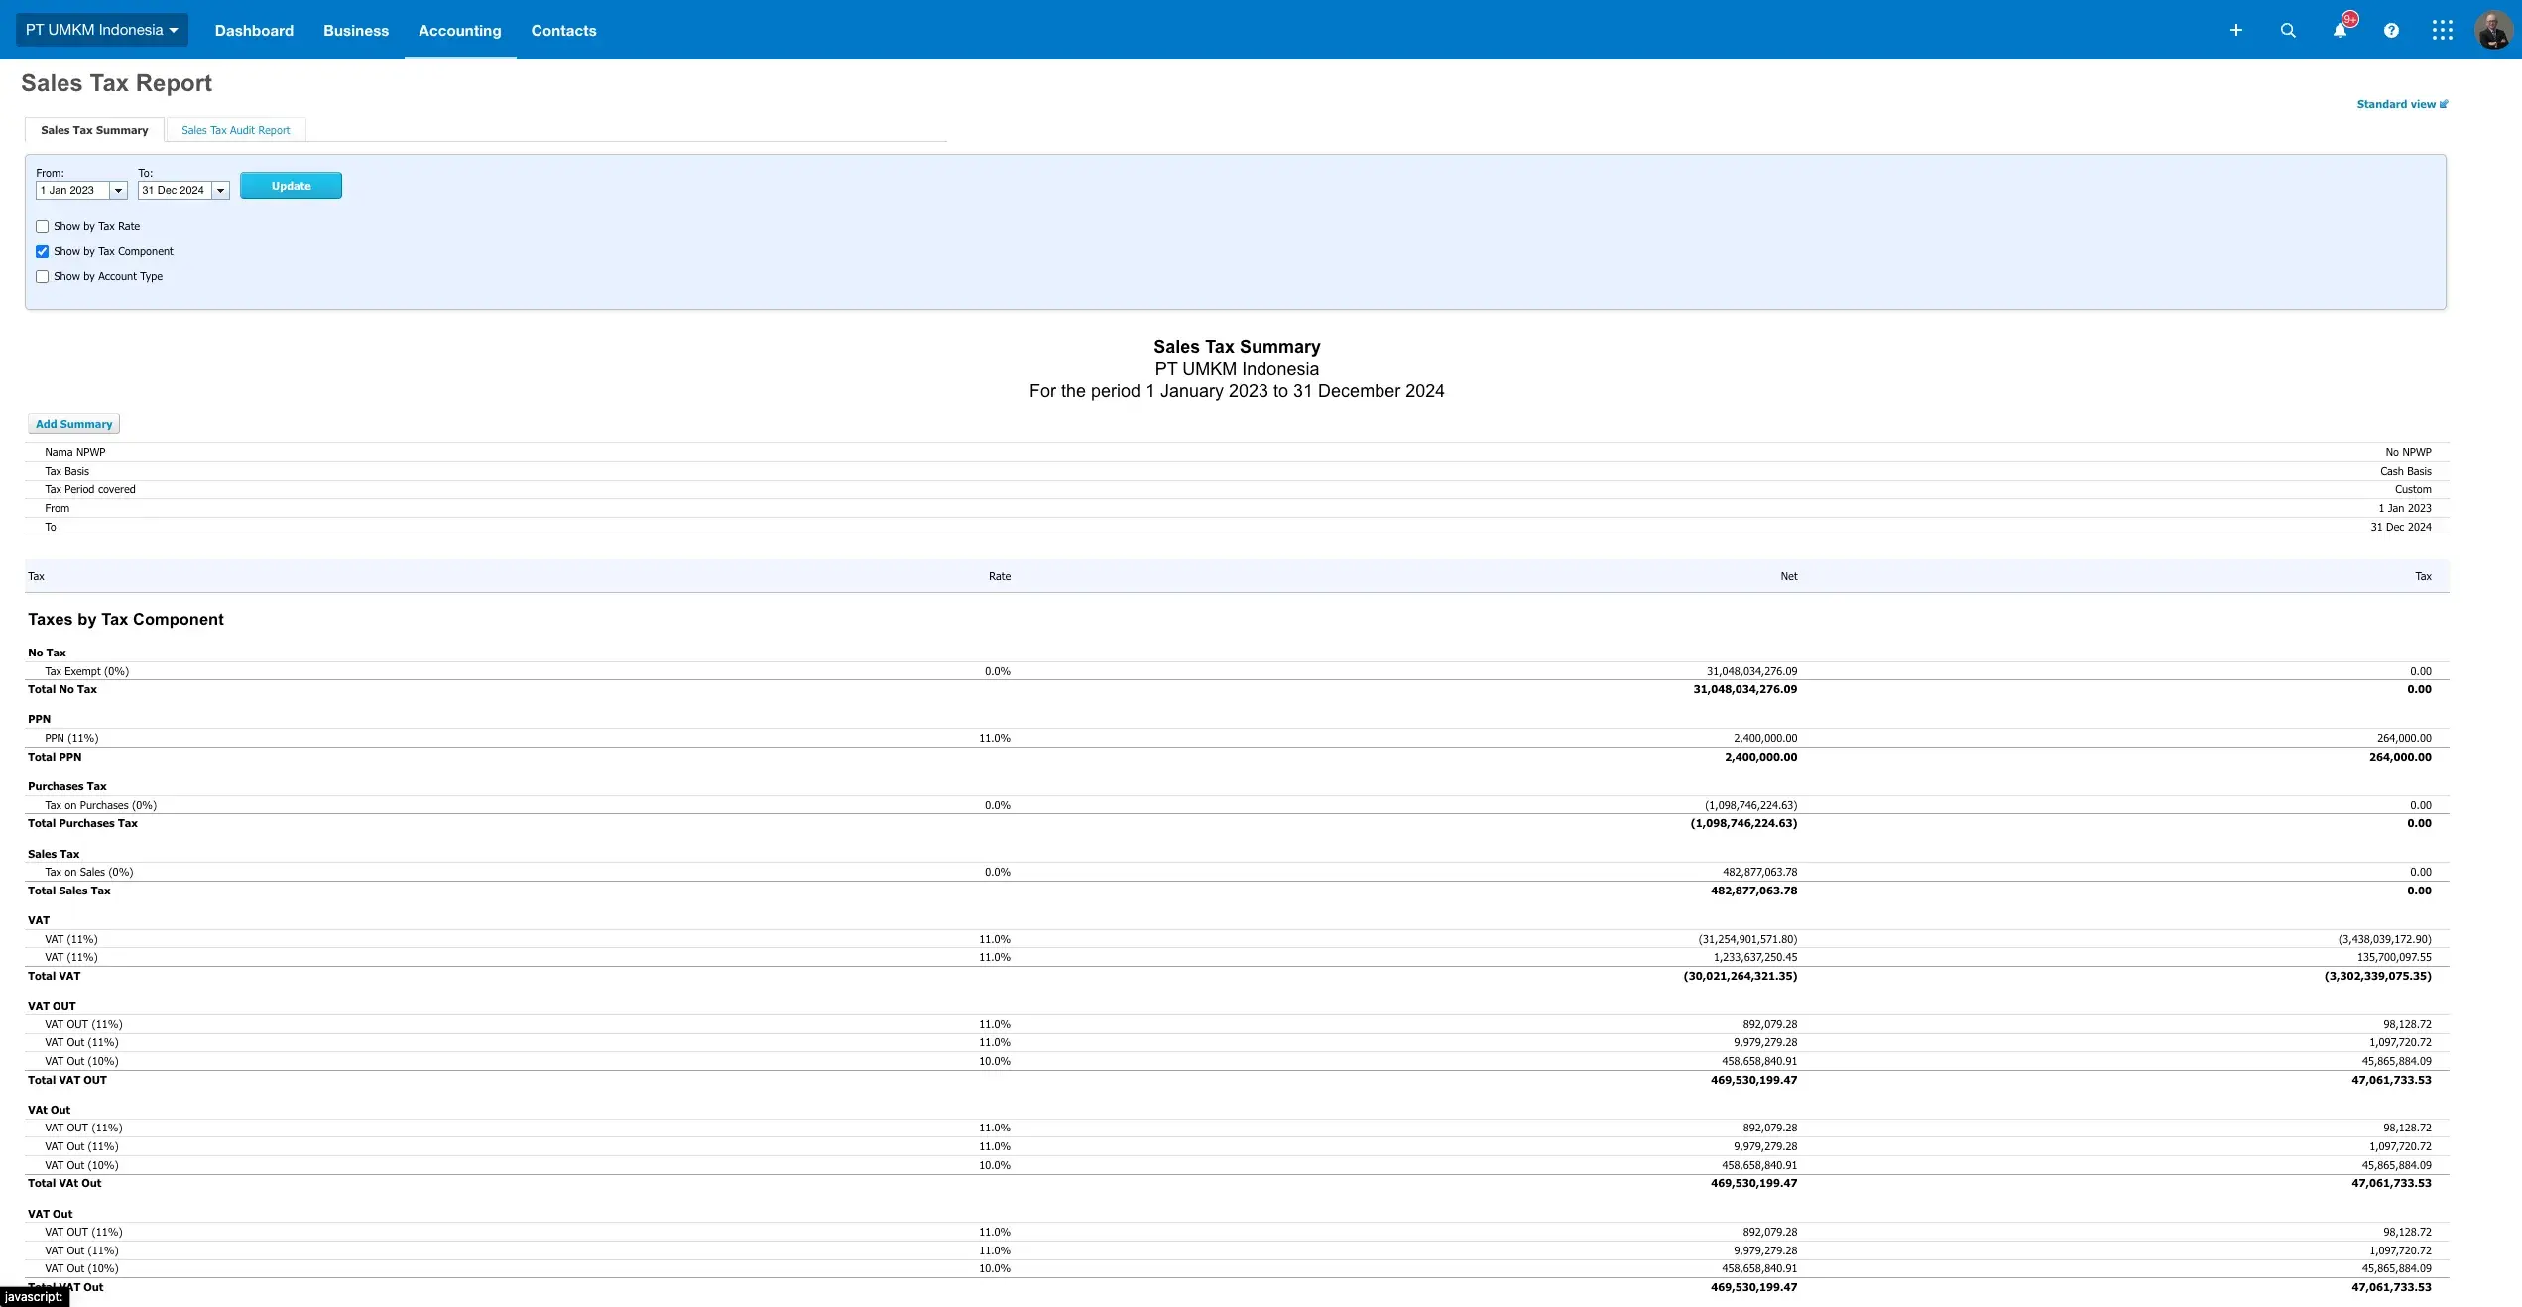Open the global search

2288,30
